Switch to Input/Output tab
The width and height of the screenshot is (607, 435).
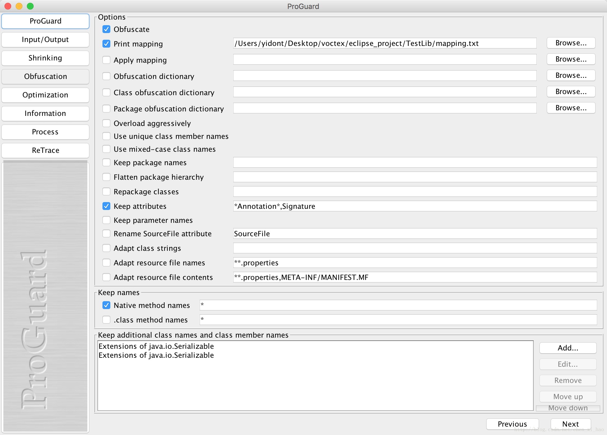point(45,40)
